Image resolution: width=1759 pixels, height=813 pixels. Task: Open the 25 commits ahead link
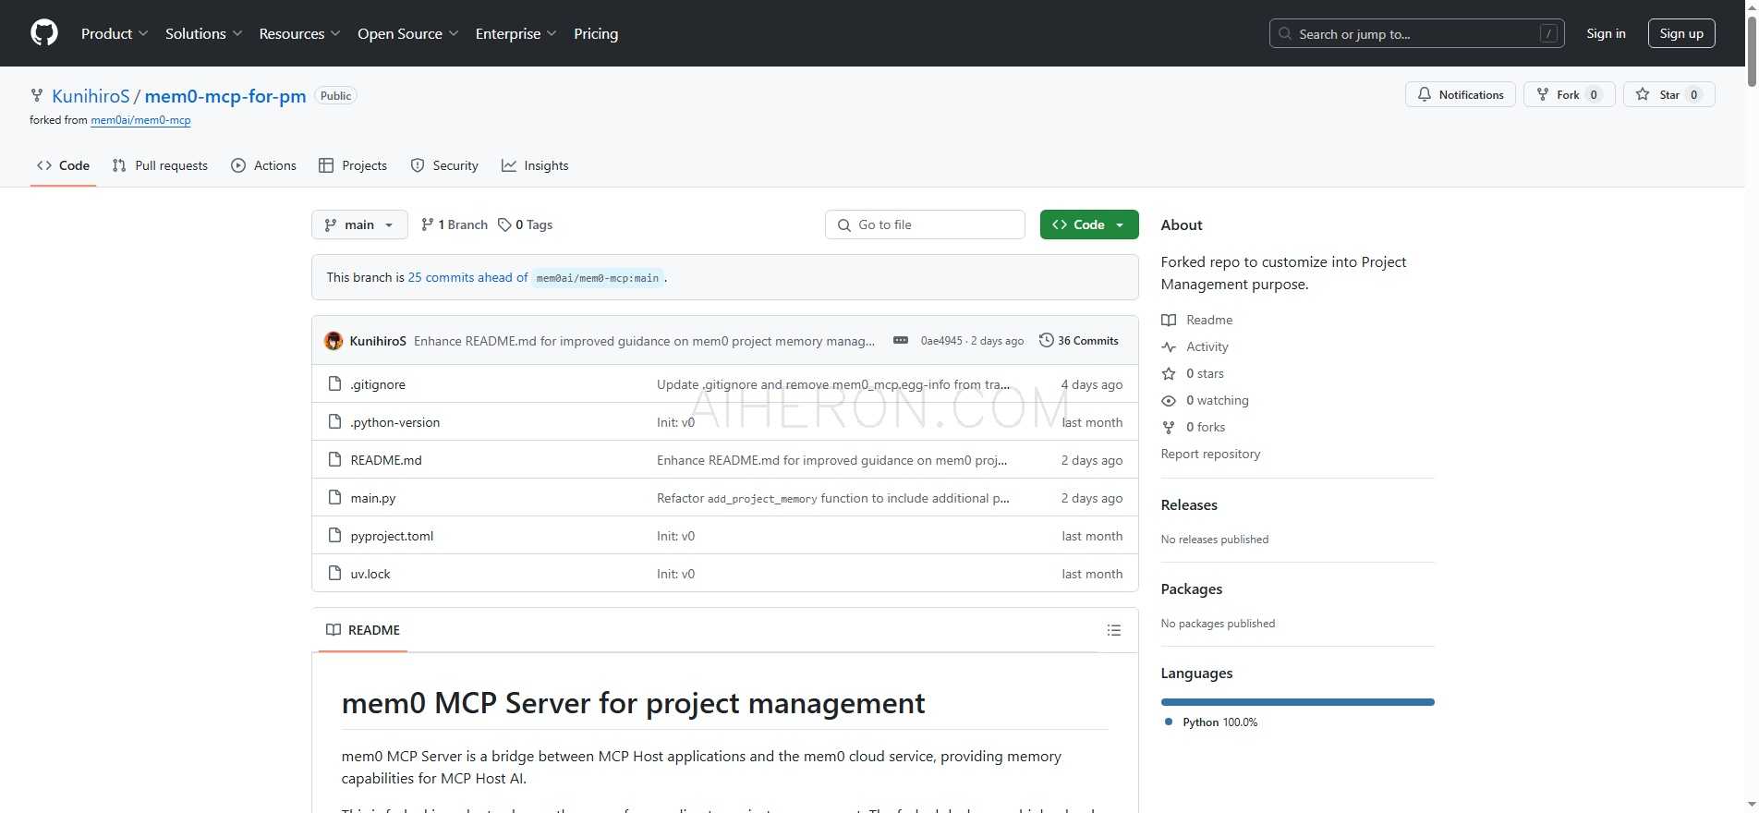click(x=467, y=277)
